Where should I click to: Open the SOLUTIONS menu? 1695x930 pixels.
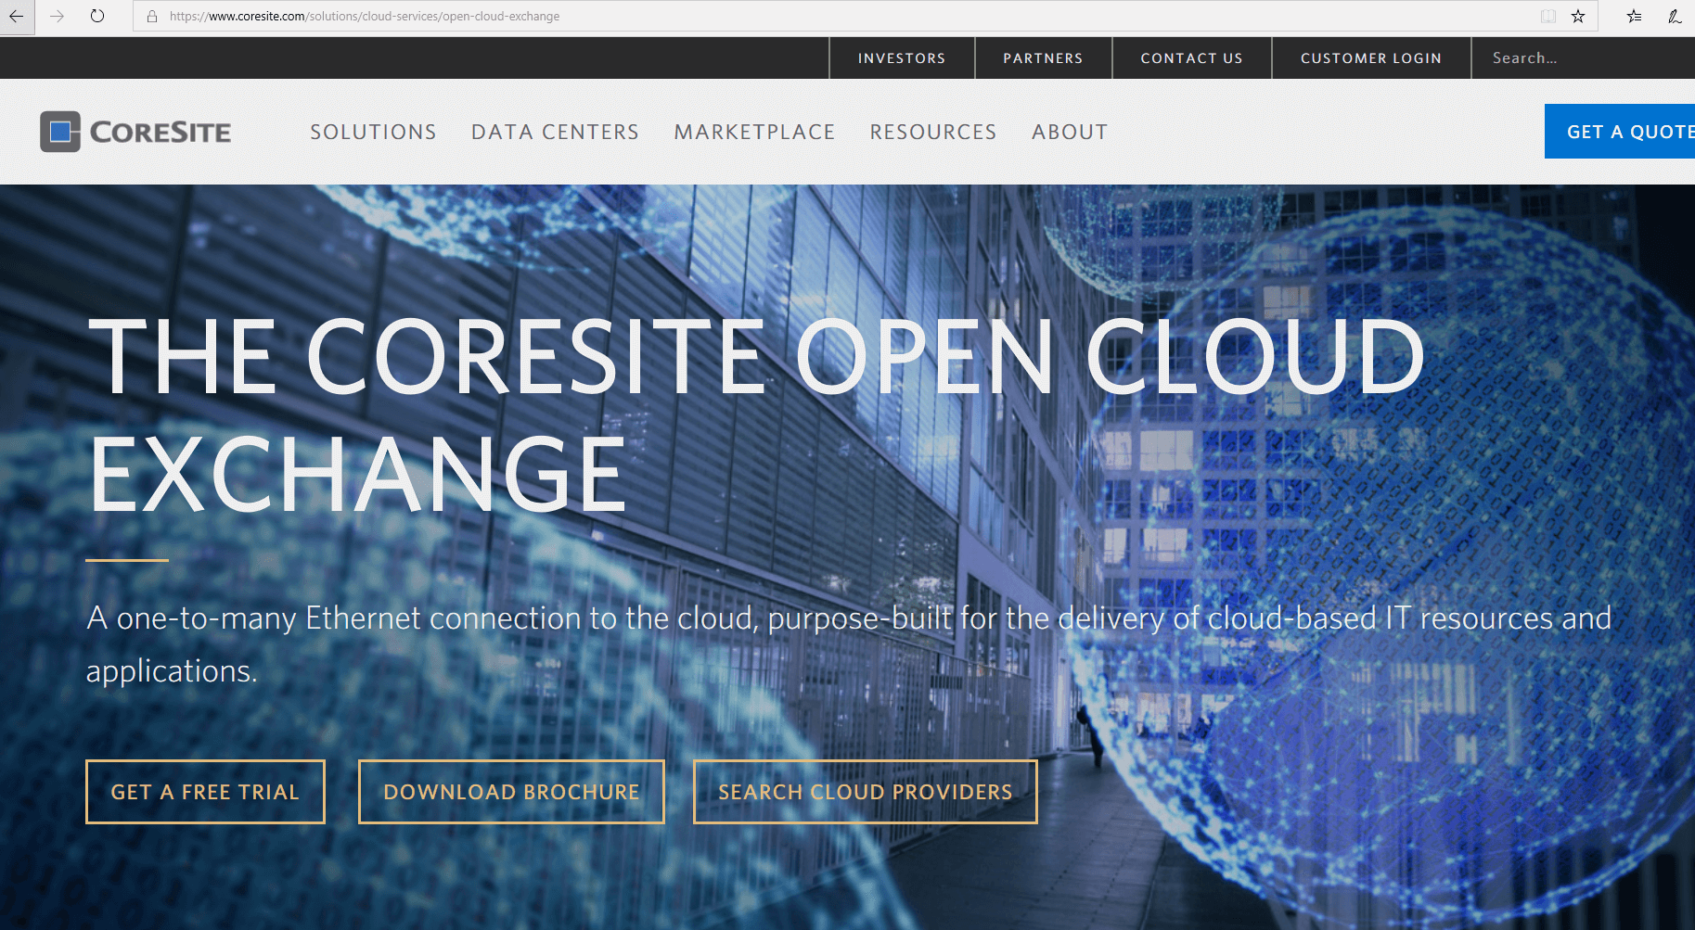(373, 132)
